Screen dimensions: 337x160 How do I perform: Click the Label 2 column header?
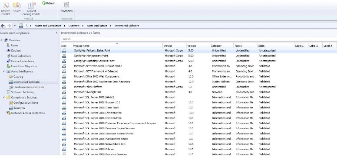tap(315, 46)
